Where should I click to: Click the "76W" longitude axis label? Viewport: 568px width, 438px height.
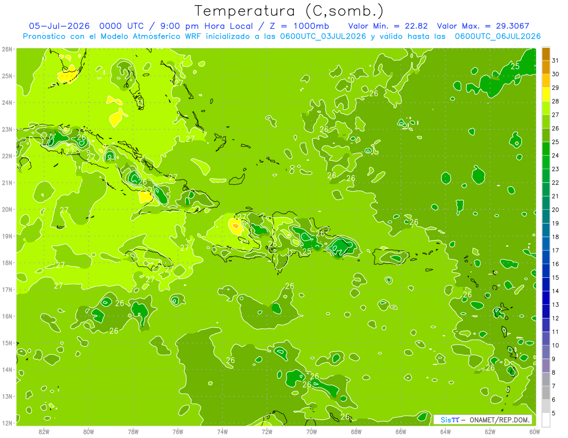(x=178, y=431)
